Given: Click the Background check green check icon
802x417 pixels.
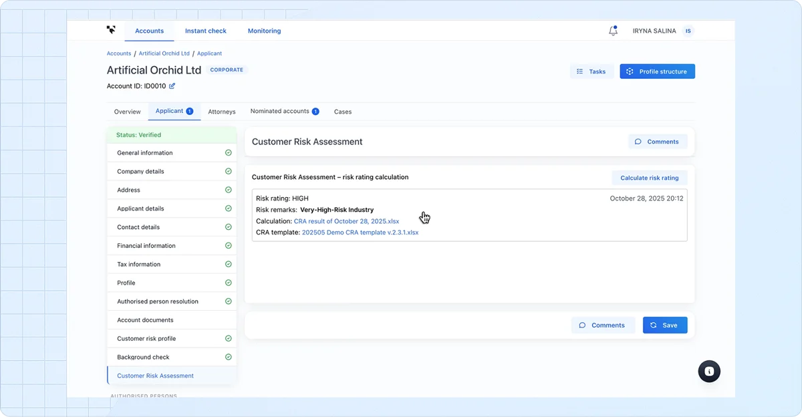Looking at the screenshot, I should 228,357.
